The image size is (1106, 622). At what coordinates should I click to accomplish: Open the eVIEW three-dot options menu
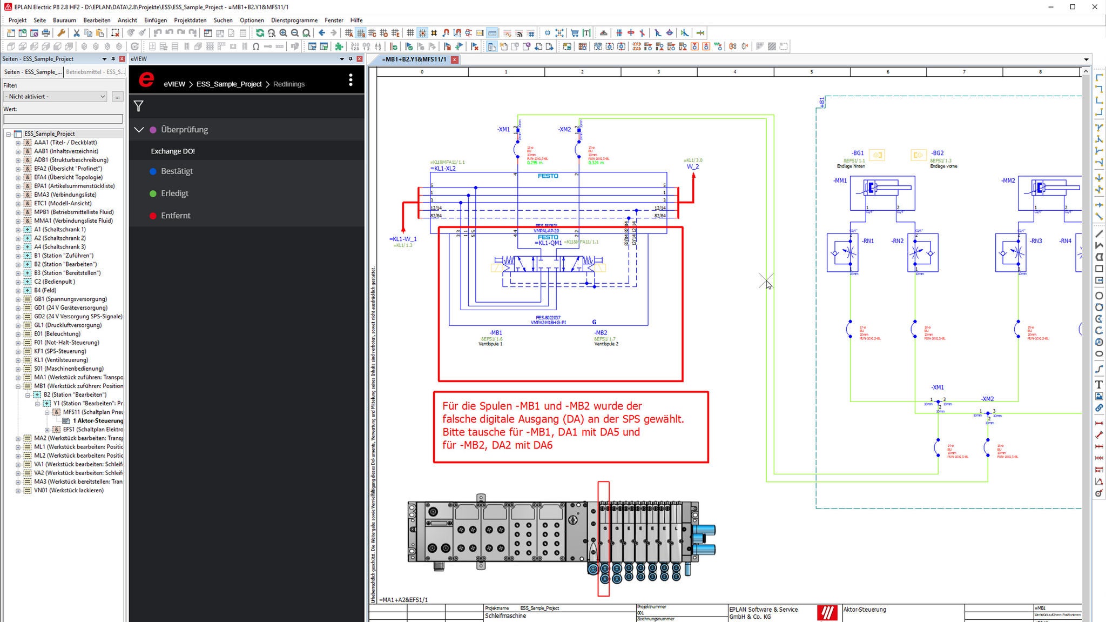pyautogui.click(x=350, y=79)
